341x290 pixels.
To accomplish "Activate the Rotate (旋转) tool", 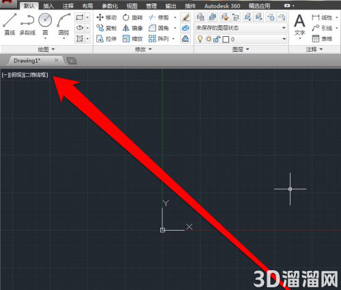I will 132,18.
